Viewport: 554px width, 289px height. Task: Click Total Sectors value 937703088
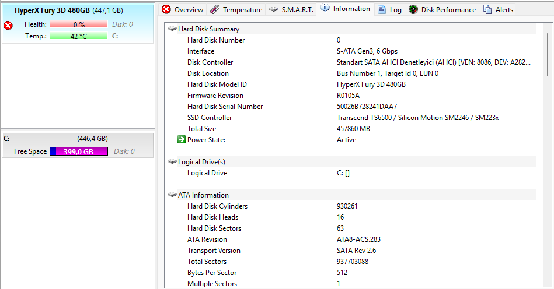pos(352,262)
